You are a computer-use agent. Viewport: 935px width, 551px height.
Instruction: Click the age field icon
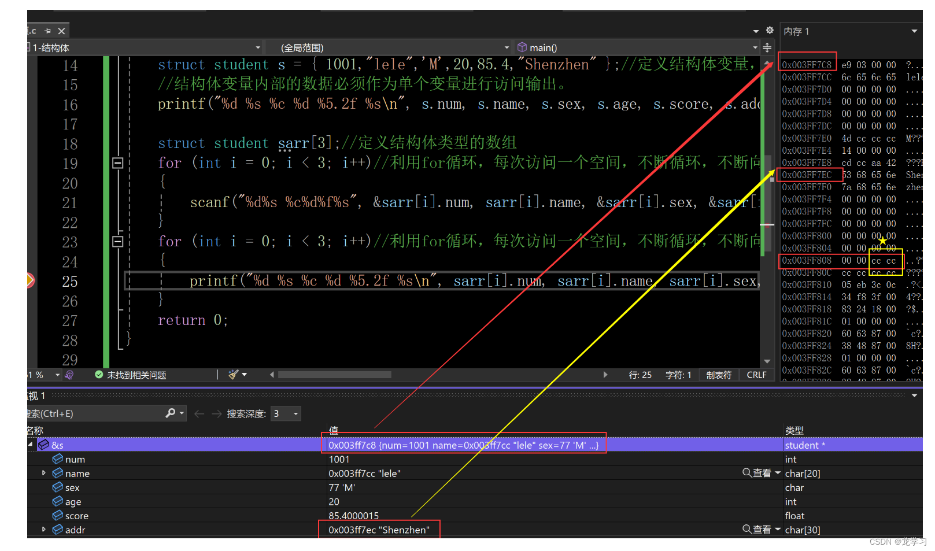pyautogui.click(x=58, y=501)
